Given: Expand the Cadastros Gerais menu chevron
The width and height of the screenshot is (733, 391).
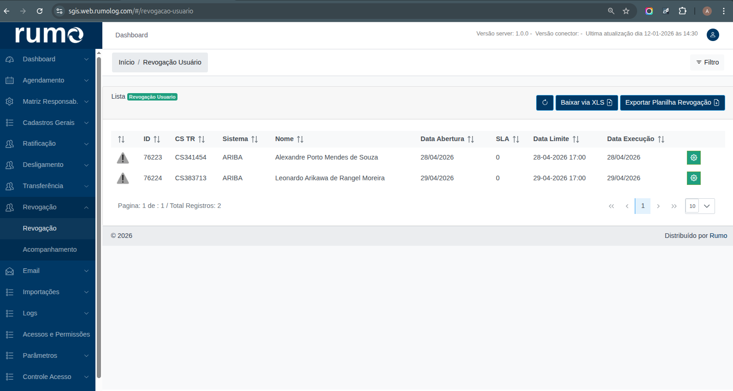Looking at the screenshot, I should click(86, 123).
